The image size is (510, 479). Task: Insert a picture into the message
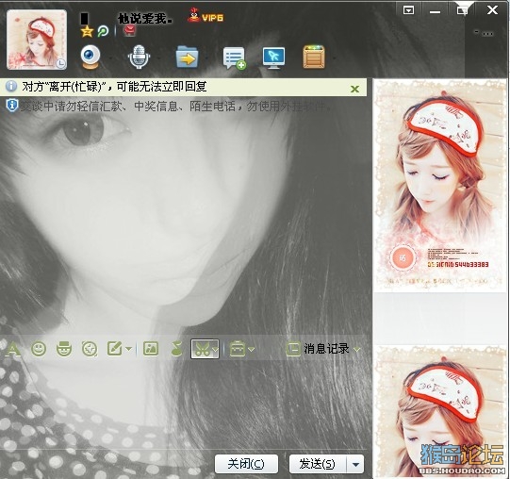(151, 349)
